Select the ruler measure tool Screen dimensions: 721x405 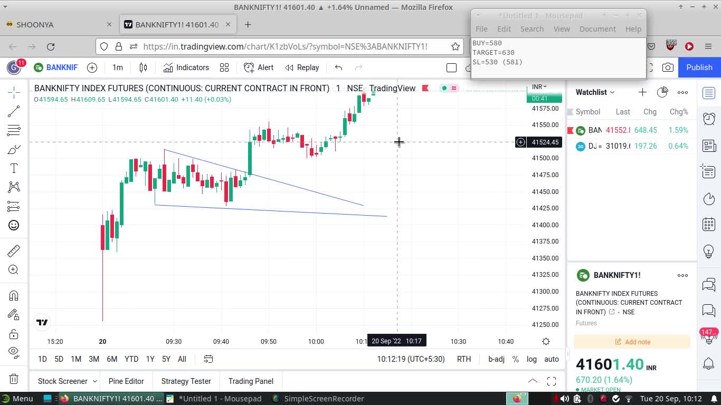[x=14, y=250]
